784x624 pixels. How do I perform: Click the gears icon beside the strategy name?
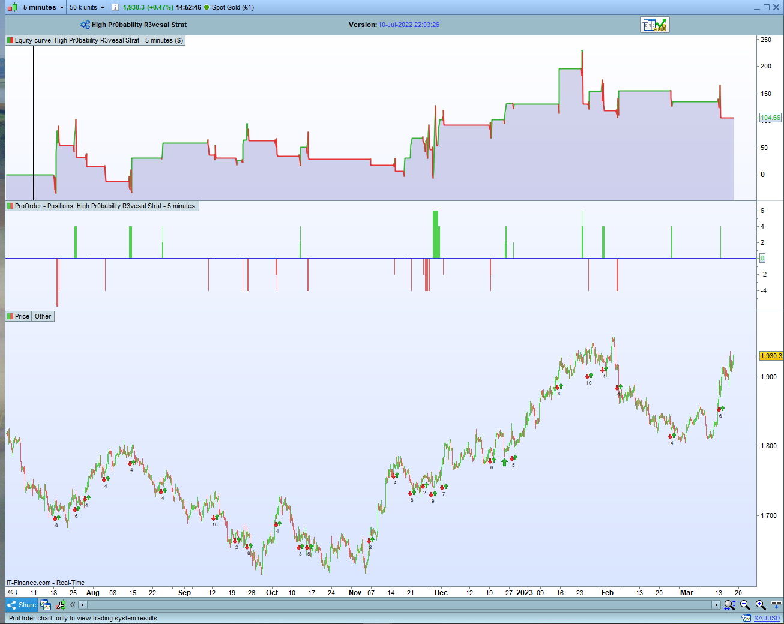pos(85,25)
